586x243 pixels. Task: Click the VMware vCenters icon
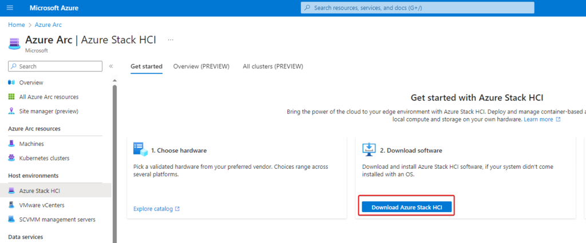[x=11, y=205]
